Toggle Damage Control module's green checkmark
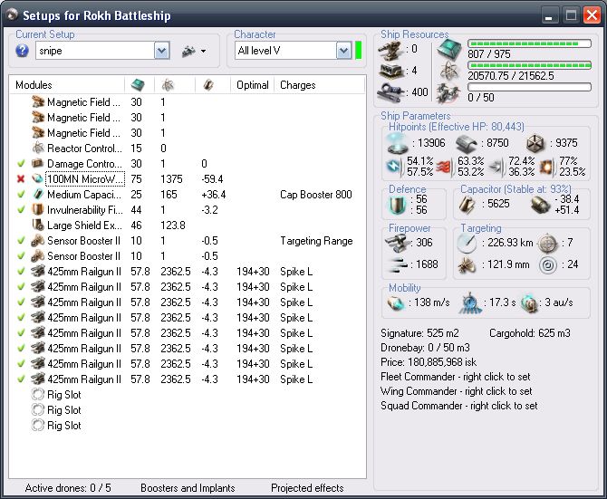This screenshot has width=607, height=499. tap(20, 164)
